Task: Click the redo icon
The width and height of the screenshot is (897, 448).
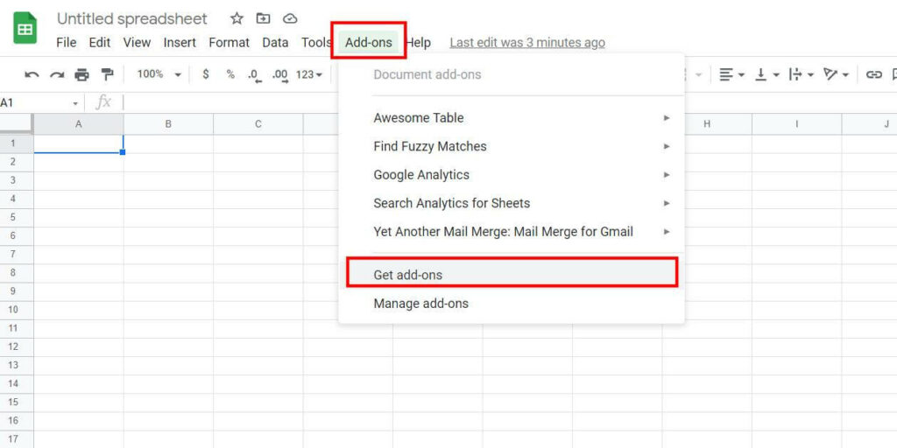Action: click(x=57, y=74)
